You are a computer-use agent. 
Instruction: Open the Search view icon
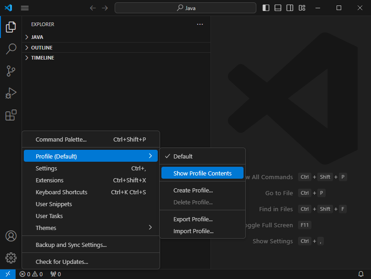coord(11,49)
